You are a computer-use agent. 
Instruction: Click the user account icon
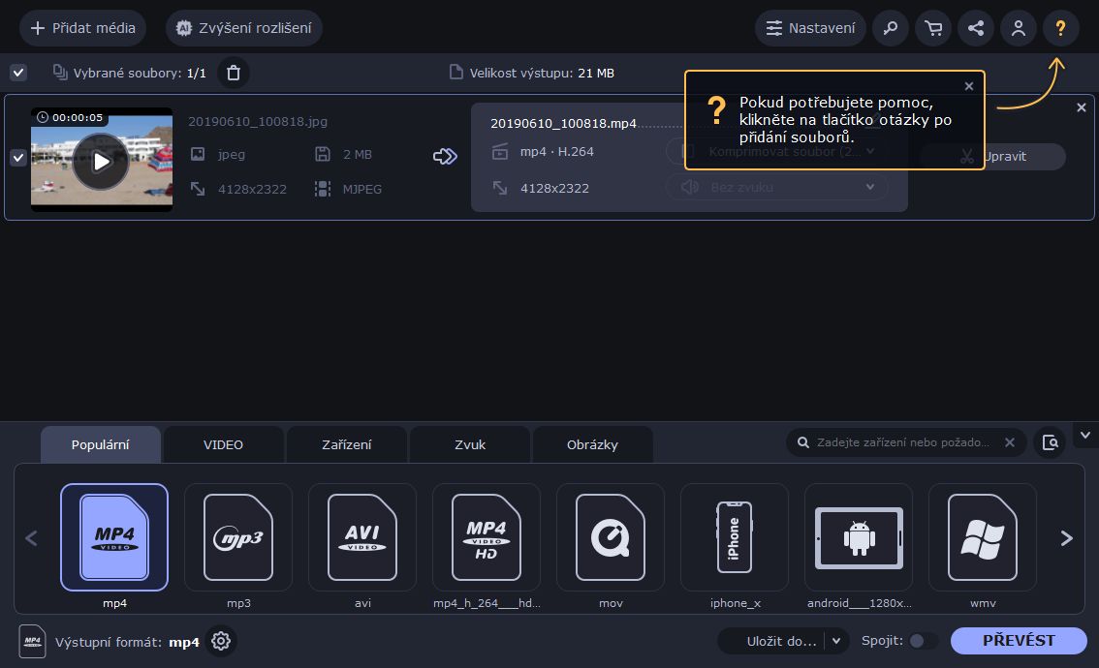tap(1019, 28)
